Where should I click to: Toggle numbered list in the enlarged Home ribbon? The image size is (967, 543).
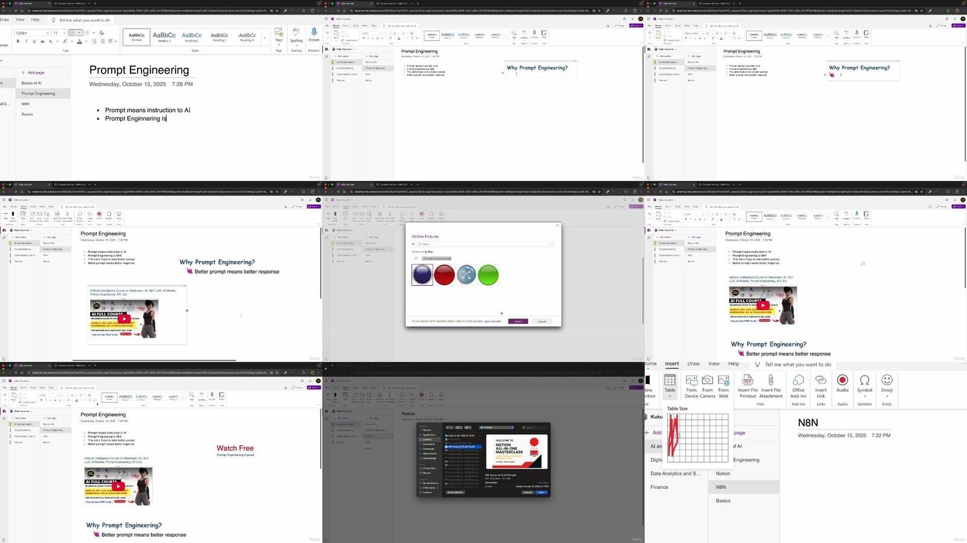(86, 33)
